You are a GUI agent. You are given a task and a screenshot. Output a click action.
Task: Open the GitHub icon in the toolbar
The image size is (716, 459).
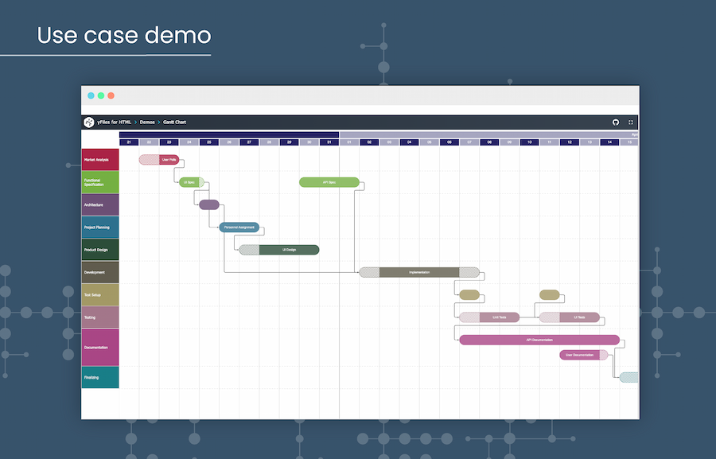point(616,123)
